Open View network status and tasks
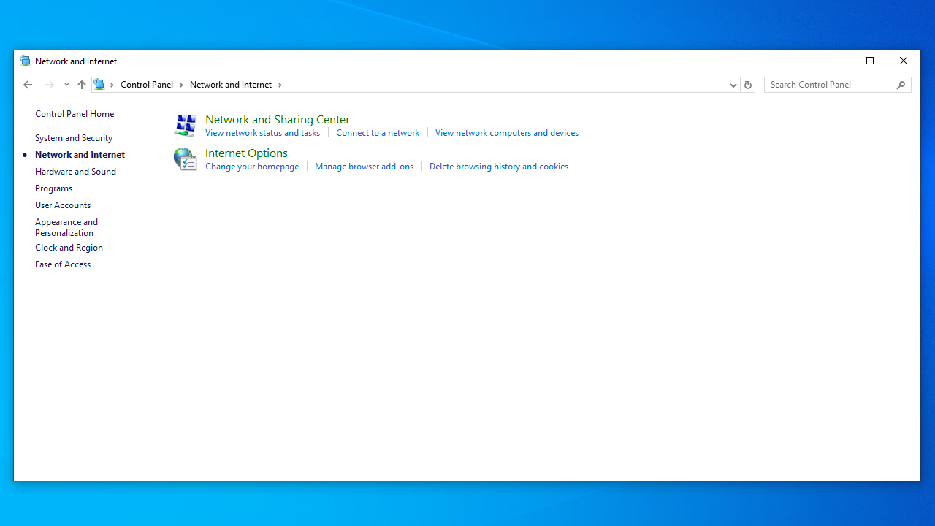Image resolution: width=935 pixels, height=526 pixels. pos(262,133)
